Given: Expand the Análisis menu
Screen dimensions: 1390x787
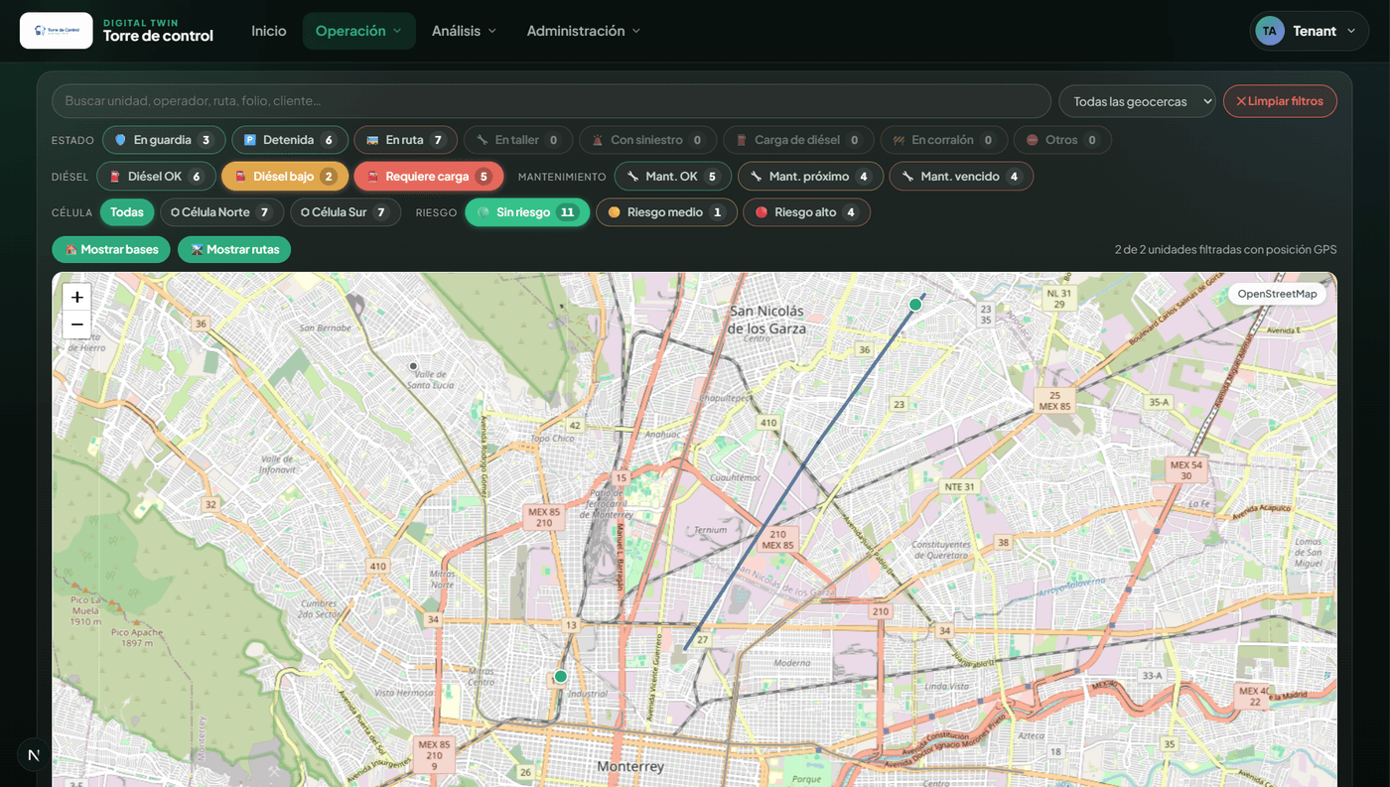Looking at the screenshot, I should [465, 31].
